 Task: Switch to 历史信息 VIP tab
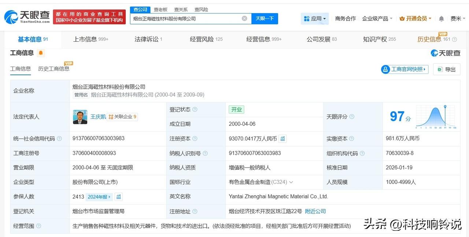(x=434, y=39)
